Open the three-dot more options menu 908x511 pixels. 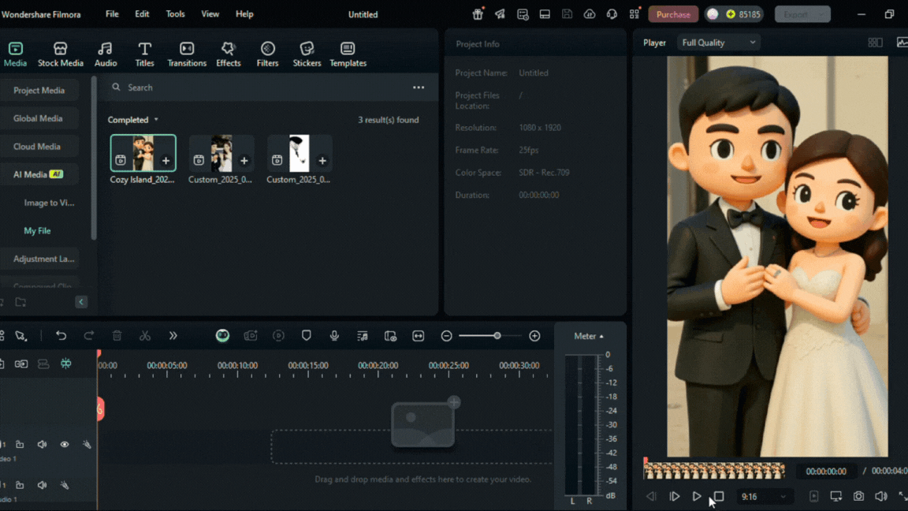coord(419,88)
